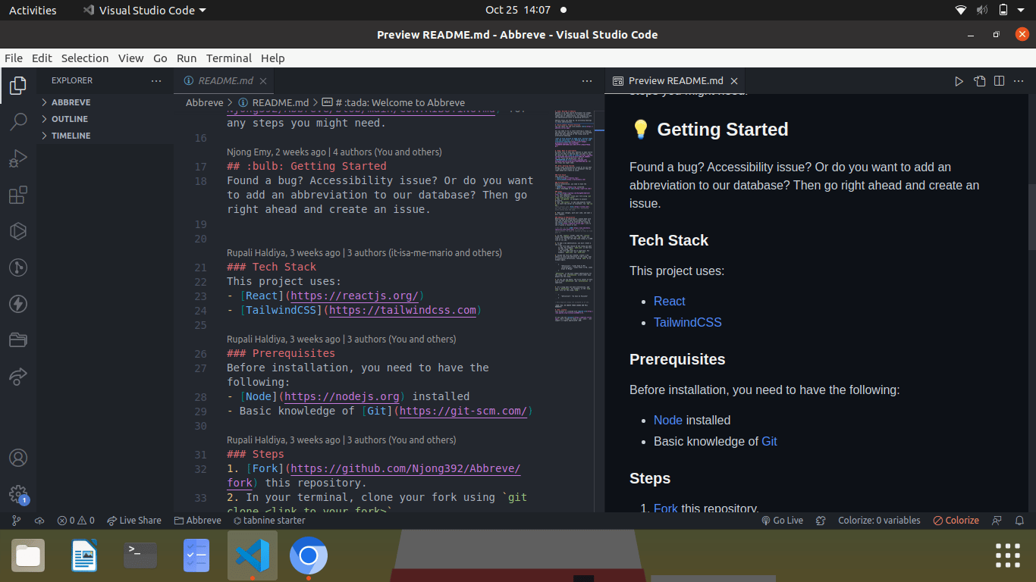
Task: Click the cloud sync icon in status bar
Action: (39, 521)
